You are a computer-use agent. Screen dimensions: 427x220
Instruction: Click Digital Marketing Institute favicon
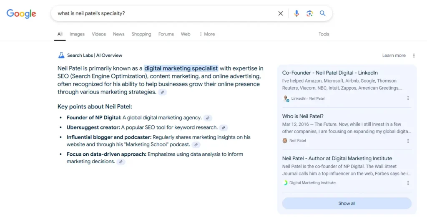coord(285,183)
